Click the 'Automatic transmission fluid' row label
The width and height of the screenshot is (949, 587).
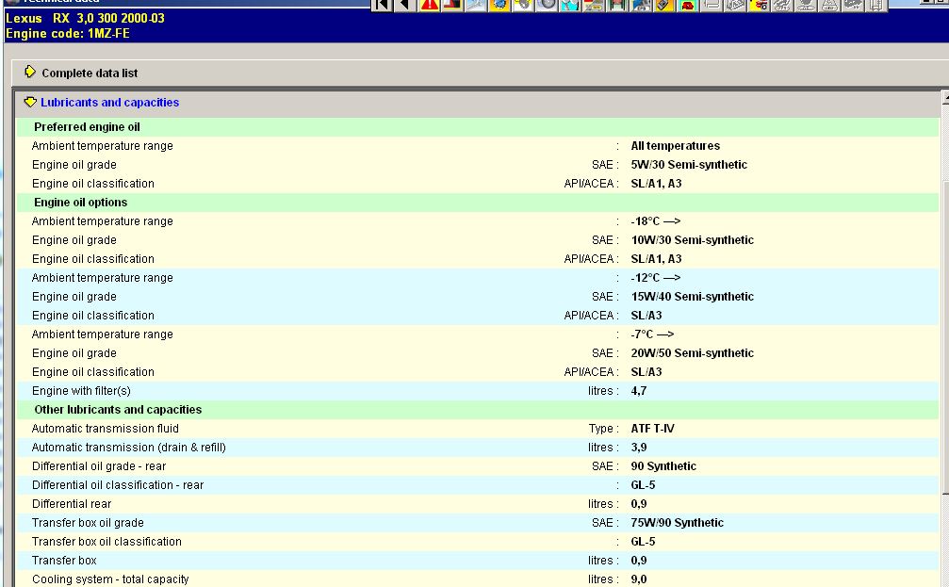pos(106,429)
